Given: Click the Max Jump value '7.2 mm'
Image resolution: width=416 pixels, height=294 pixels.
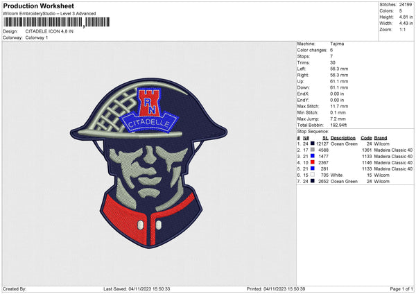Looking at the screenshot, I should coord(338,119).
